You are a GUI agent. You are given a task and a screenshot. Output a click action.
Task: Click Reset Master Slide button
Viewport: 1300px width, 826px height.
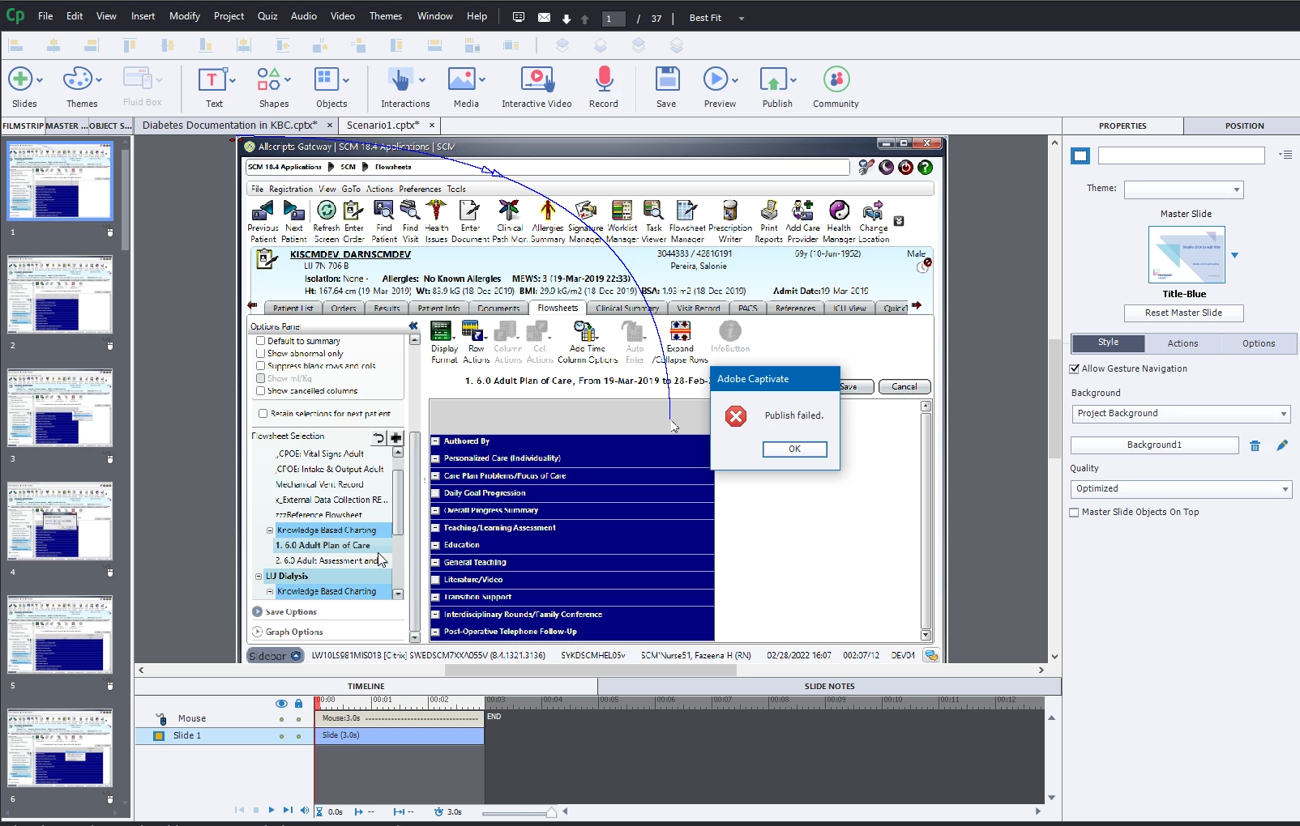coord(1183,313)
